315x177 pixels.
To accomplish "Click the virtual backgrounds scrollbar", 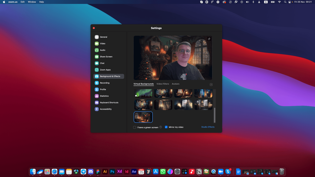I will pos(214,115).
